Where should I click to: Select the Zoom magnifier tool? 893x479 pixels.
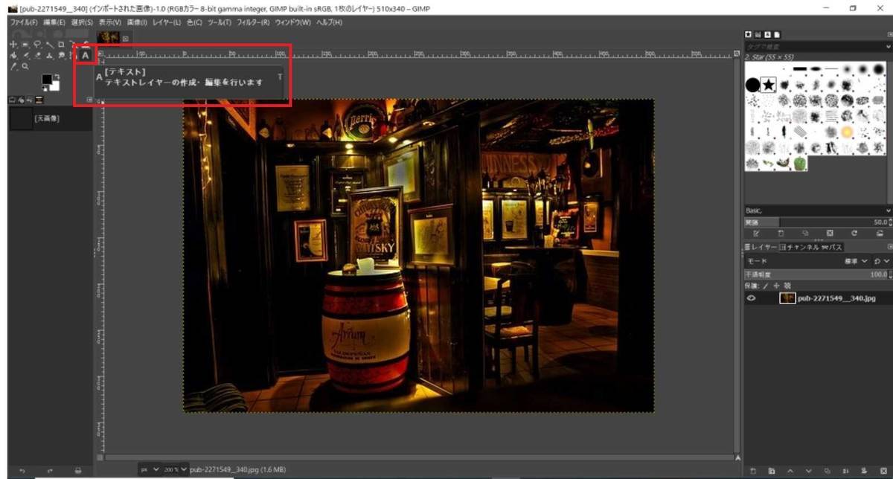tap(25, 66)
